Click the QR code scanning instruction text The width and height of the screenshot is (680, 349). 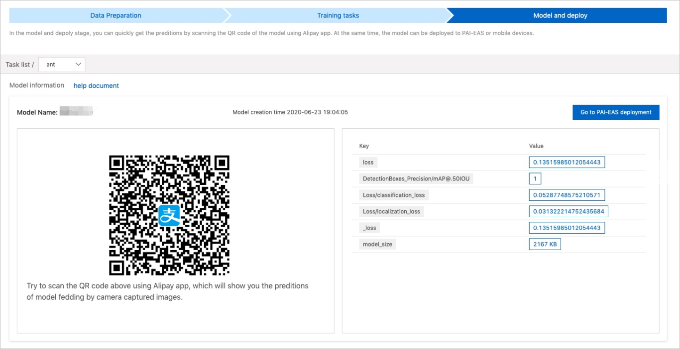168,292
